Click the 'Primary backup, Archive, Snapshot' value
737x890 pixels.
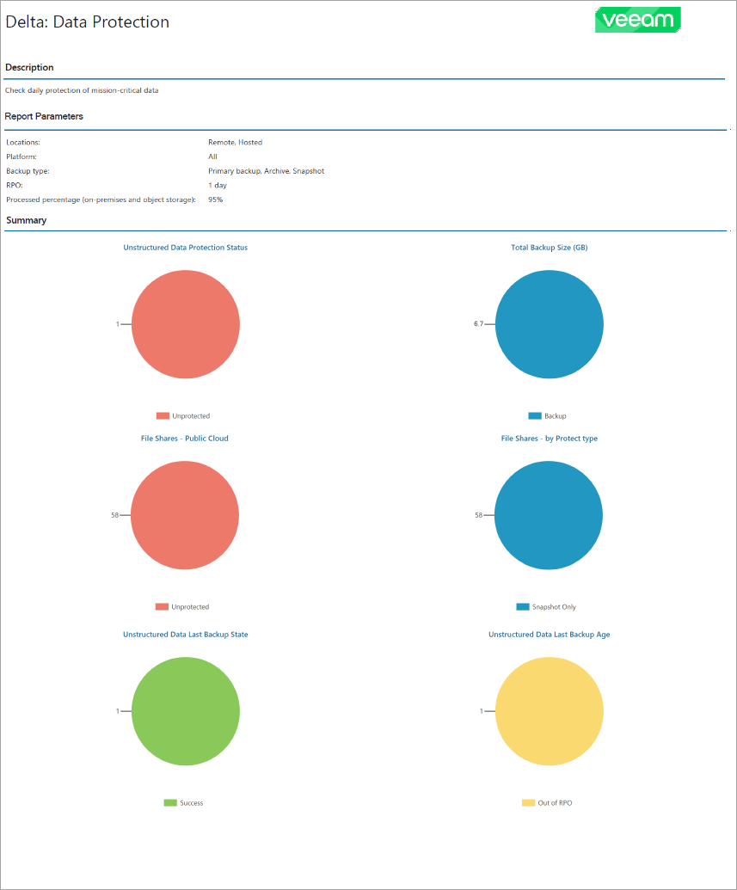pyautogui.click(x=267, y=171)
